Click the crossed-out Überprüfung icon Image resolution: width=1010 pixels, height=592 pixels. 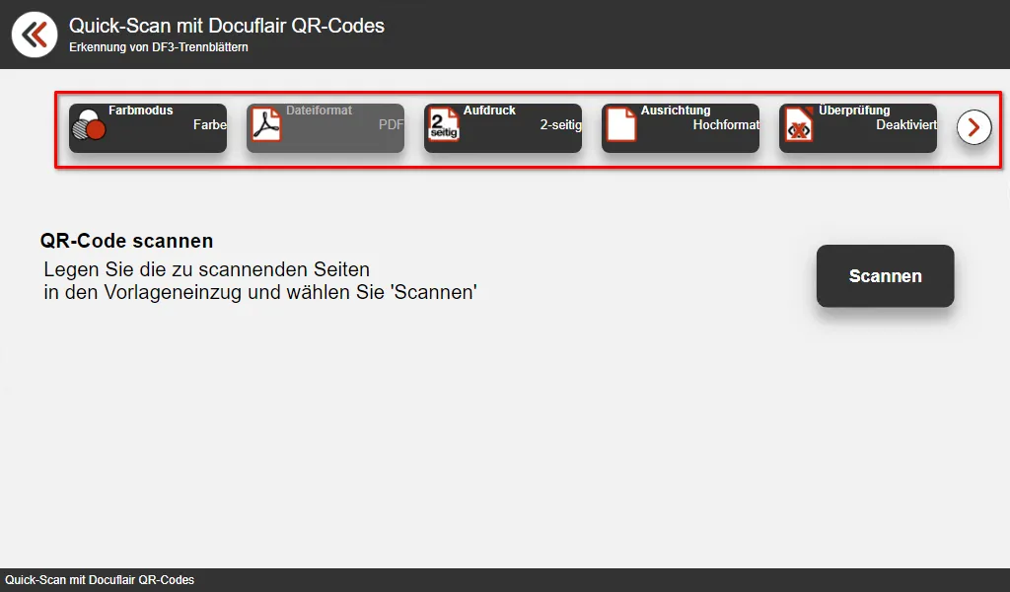(799, 126)
